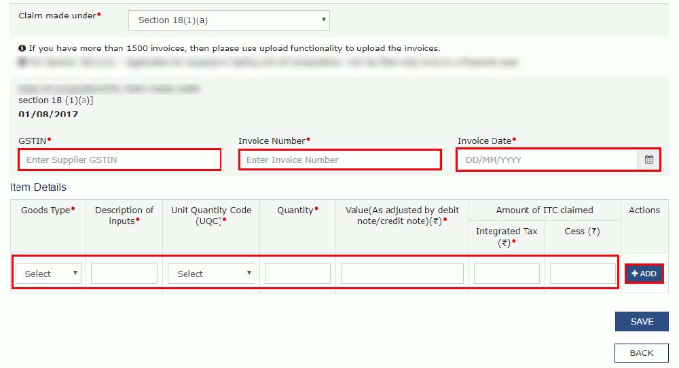This screenshot has width=679, height=368.
Task: Focus the Value adjusted by debit note field
Action: [402, 274]
